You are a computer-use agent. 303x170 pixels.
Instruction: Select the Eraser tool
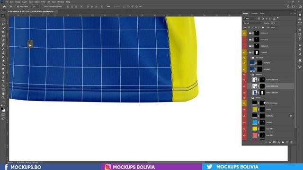tap(3, 61)
